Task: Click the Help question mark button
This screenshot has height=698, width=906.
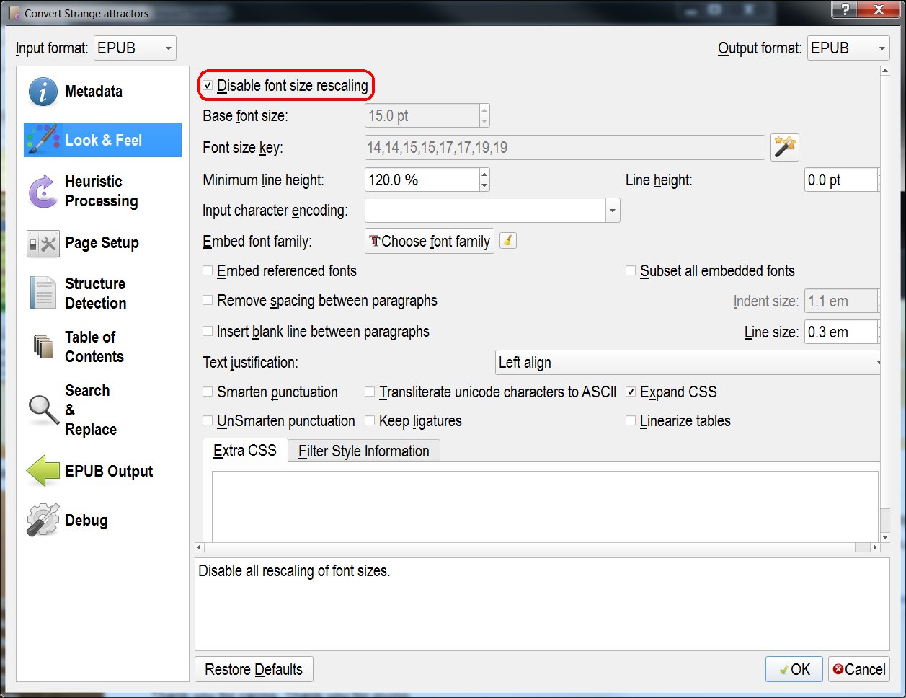Action: (x=843, y=9)
